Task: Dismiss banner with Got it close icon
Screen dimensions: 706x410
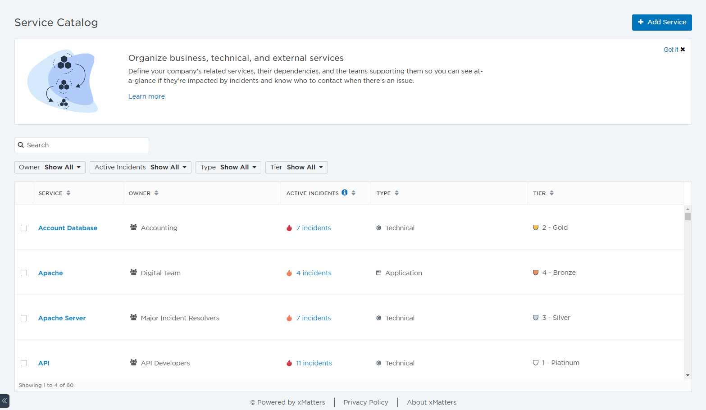Action: pos(683,50)
